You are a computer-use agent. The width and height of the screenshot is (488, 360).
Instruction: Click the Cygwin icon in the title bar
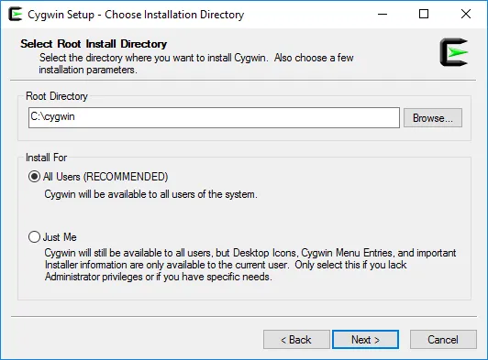[16, 15]
